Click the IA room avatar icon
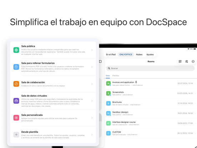197x148 pixels. coord(108,83)
